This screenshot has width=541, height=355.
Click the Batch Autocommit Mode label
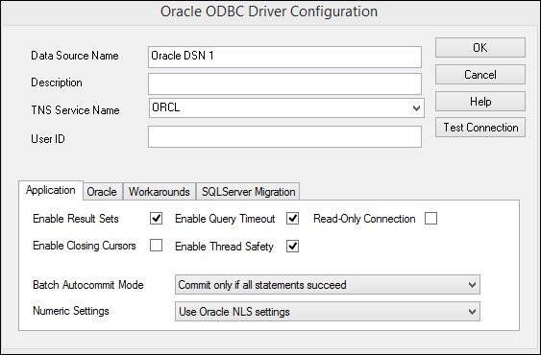(88, 285)
